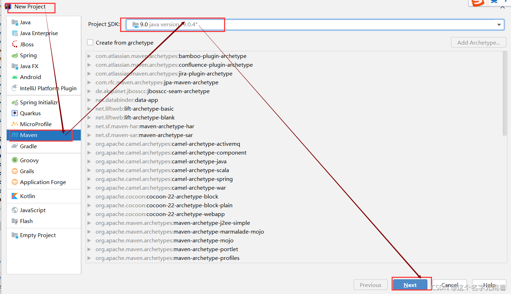Select the Java Enterprise icon
The height and width of the screenshot is (294, 511).
(15, 33)
